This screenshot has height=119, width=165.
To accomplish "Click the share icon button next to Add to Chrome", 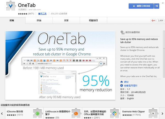I will tap(156, 6).
